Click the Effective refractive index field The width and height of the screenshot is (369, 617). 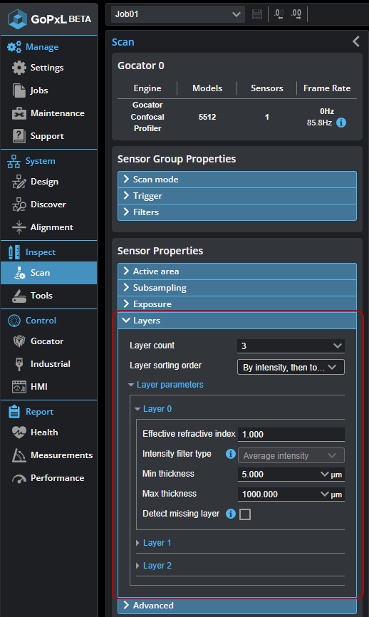pyautogui.click(x=291, y=435)
